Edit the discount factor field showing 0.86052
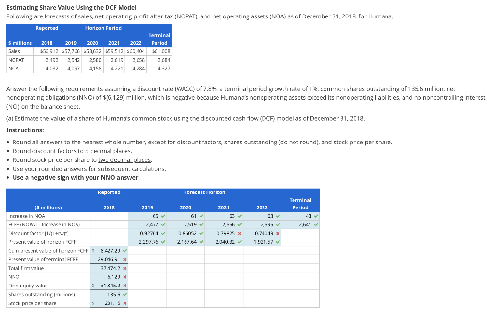The image size is (496, 318). [186, 234]
